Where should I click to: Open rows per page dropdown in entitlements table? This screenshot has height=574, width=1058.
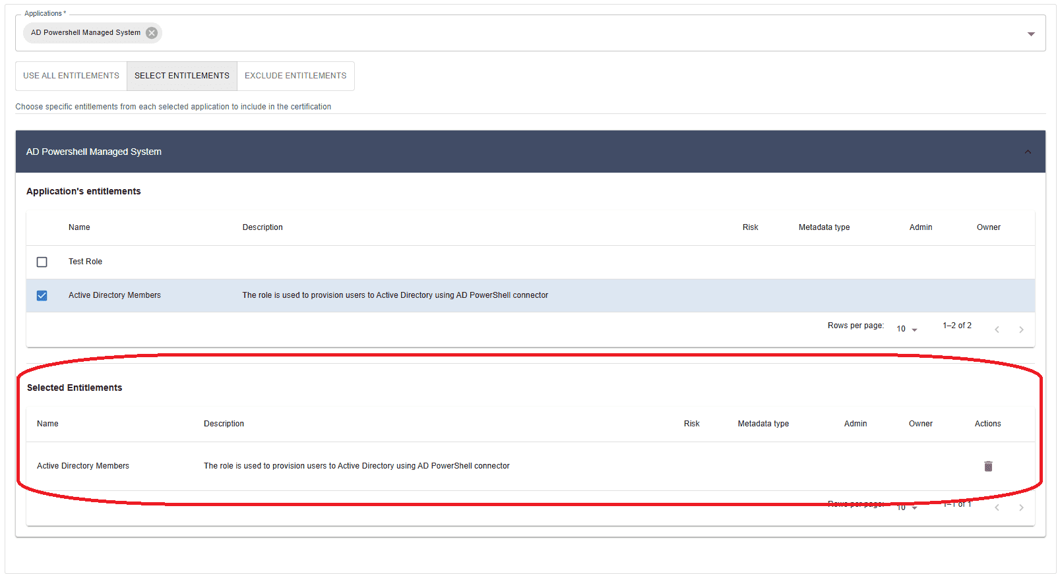tap(906, 329)
